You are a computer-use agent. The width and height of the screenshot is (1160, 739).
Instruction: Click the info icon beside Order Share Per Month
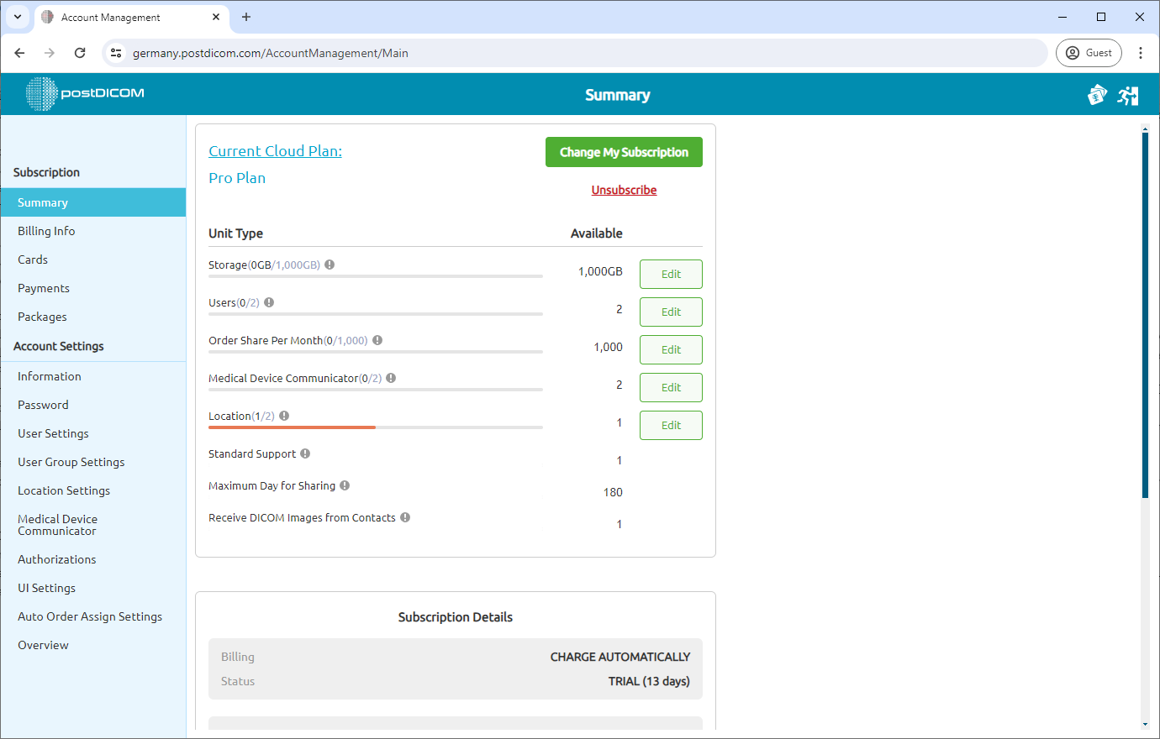[x=376, y=339]
